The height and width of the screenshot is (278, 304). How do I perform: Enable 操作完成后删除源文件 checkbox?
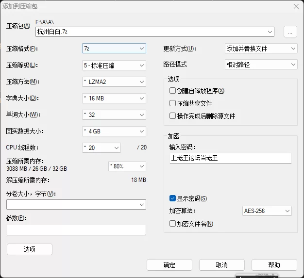(172, 116)
